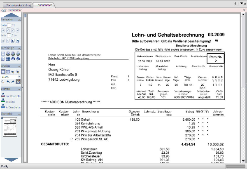Click the vertical scrollbar thumb

243,52
